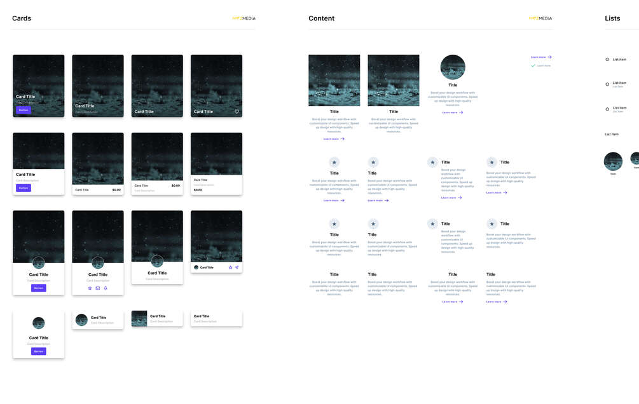
Task: Open the horizontal card with circular avatar
Action: click(98, 320)
